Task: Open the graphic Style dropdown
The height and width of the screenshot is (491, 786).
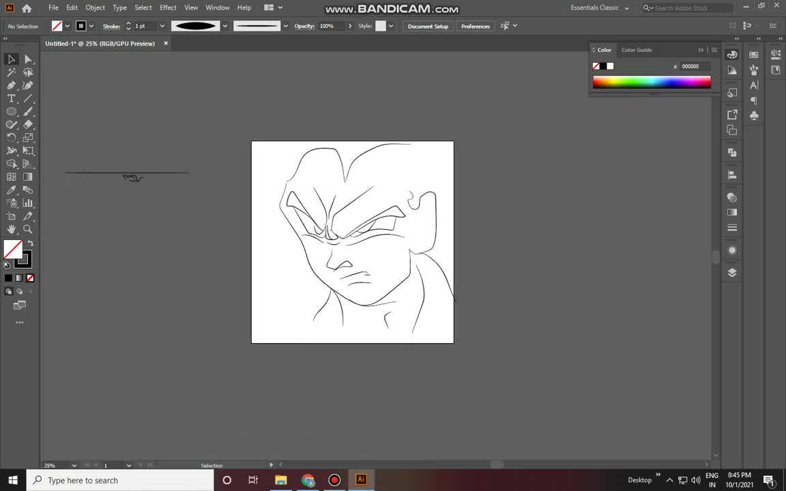Action: [x=391, y=26]
